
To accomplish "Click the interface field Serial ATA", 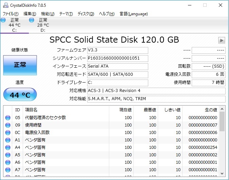I will point(118,67).
